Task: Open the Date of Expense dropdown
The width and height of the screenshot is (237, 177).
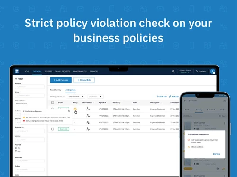Action: (x=76, y=96)
